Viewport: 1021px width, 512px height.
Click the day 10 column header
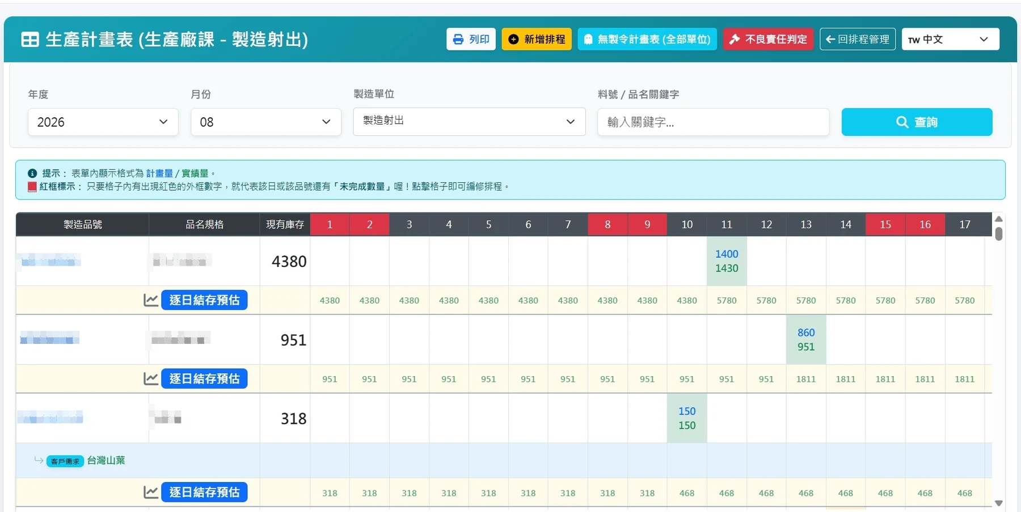pyautogui.click(x=687, y=224)
